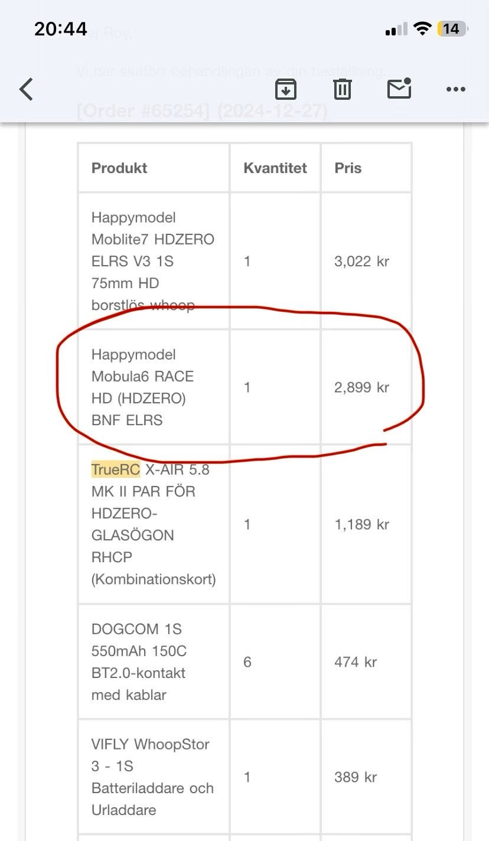Open the three-dot more options menu
489x841 pixels.
coord(455,90)
